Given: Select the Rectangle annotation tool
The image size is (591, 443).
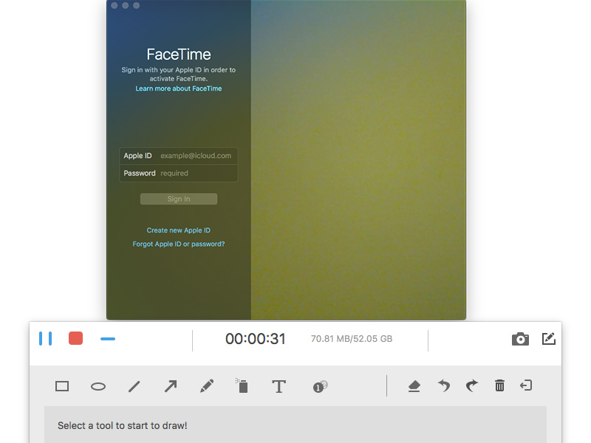Looking at the screenshot, I should point(62,385).
